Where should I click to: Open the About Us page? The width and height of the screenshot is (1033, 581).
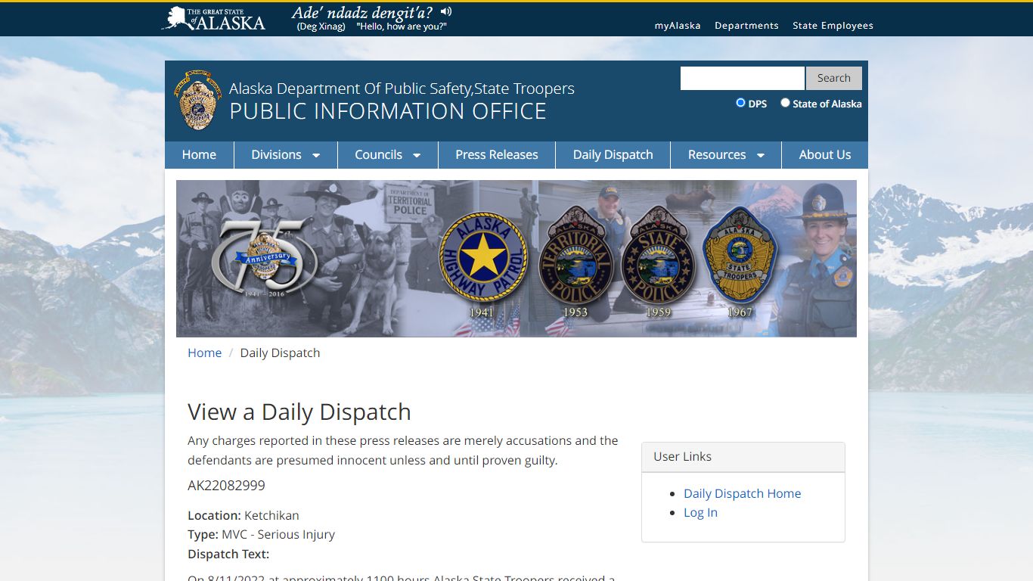click(x=825, y=154)
